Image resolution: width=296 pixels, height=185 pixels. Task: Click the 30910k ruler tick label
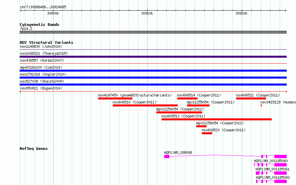click(x=147, y=13)
